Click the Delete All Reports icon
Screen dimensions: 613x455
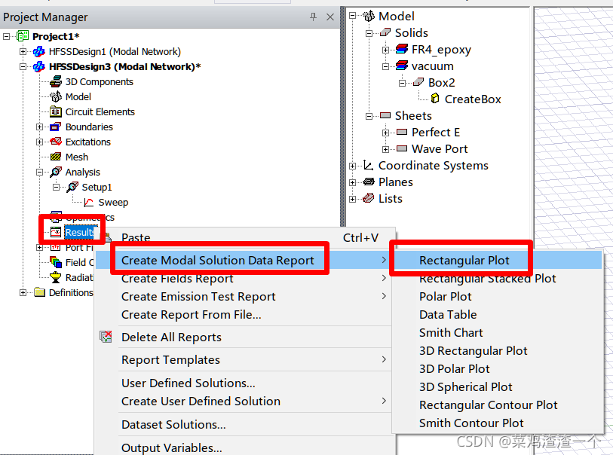[106, 337]
